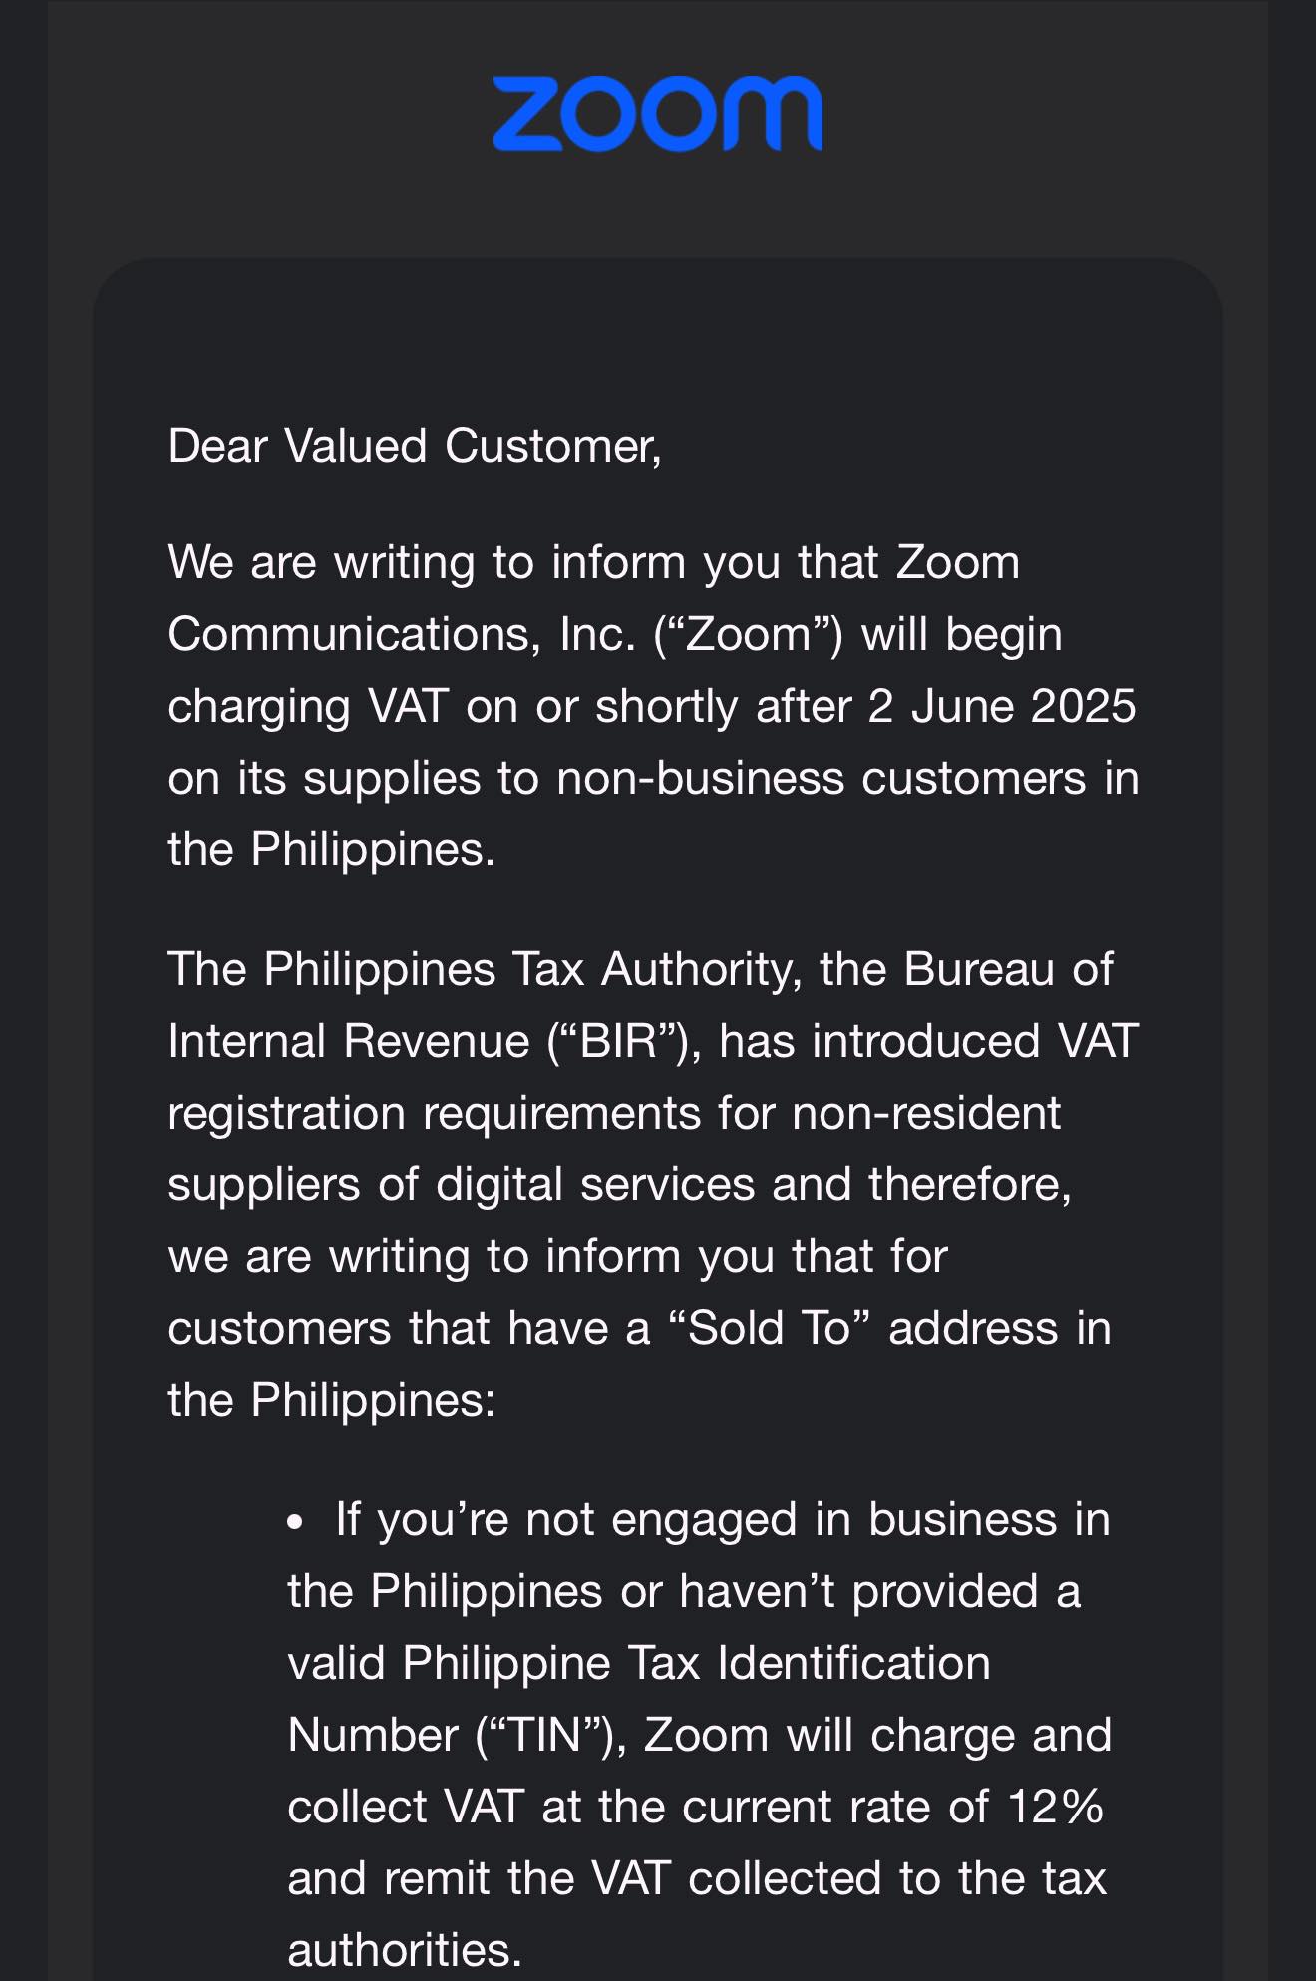1316x1981 pixels.
Task: Click the "2 June 2025" date text
Action: 1002,706
